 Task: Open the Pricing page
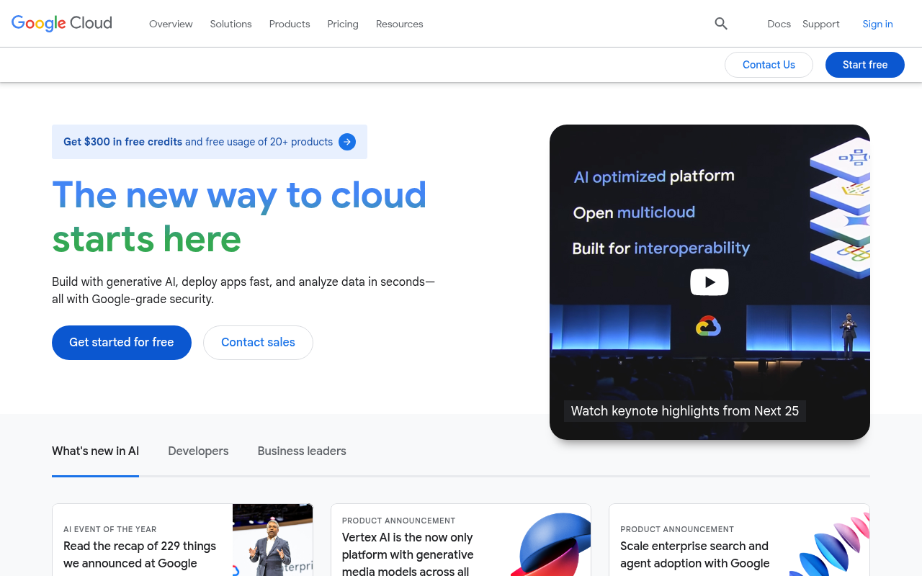point(343,23)
